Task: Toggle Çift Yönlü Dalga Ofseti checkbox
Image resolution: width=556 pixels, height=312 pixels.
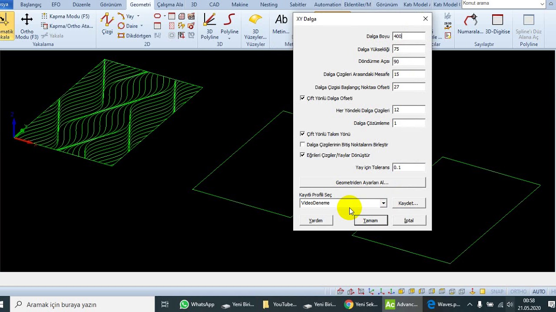Action: click(302, 98)
